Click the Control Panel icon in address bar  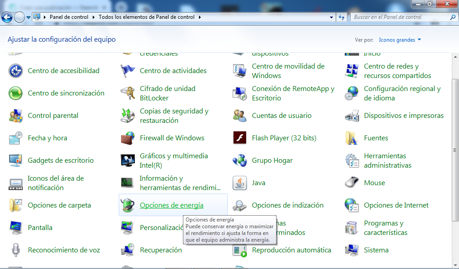[37, 17]
